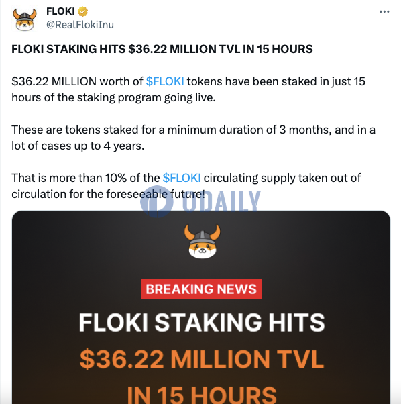The height and width of the screenshot is (404, 401).
Task: Click the FLOKI display name
Action: [x=60, y=11]
